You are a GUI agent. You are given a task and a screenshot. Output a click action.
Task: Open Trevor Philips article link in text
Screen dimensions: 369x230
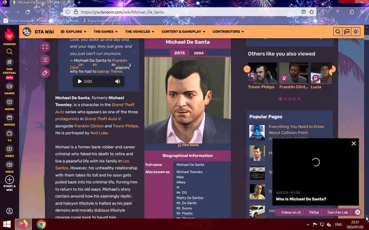coord(125,126)
